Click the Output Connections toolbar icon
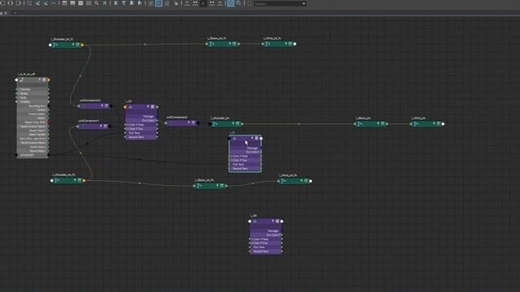This screenshot has height=292, width=520. (19, 3)
